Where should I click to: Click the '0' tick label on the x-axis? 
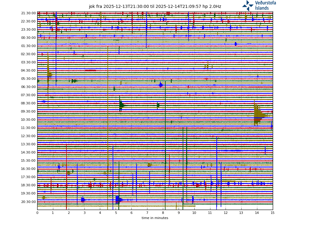(x=37, y=213)
